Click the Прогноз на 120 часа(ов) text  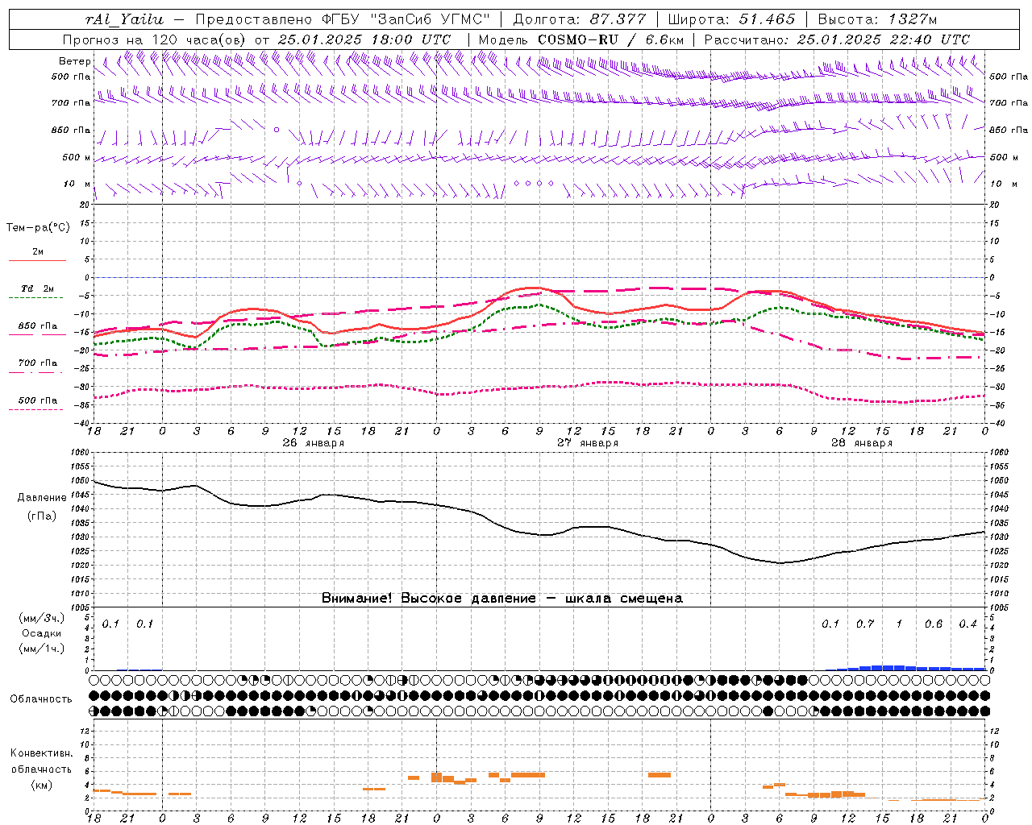click(155, 39)
